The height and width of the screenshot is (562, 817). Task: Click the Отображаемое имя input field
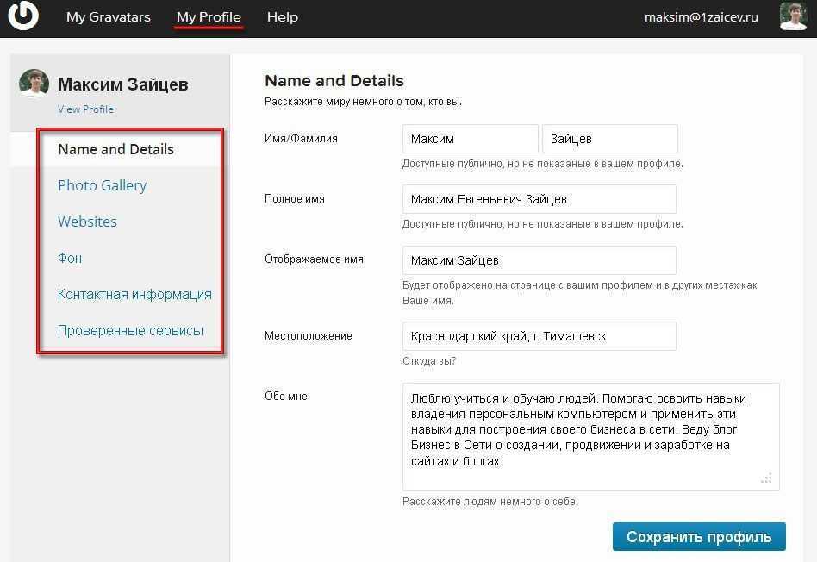[x=539, y=260]
